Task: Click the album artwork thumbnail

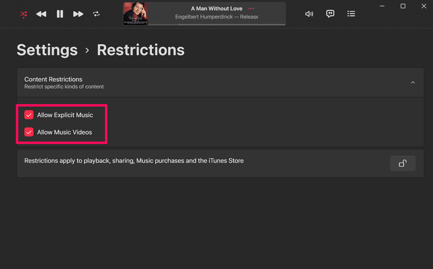Action: [x=135, y=14]
